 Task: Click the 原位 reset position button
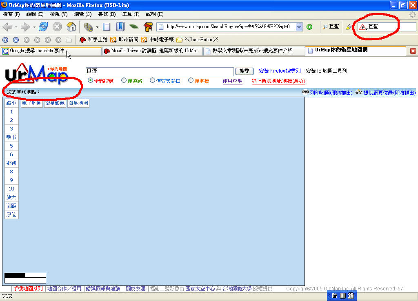click(x=11, y=215)
